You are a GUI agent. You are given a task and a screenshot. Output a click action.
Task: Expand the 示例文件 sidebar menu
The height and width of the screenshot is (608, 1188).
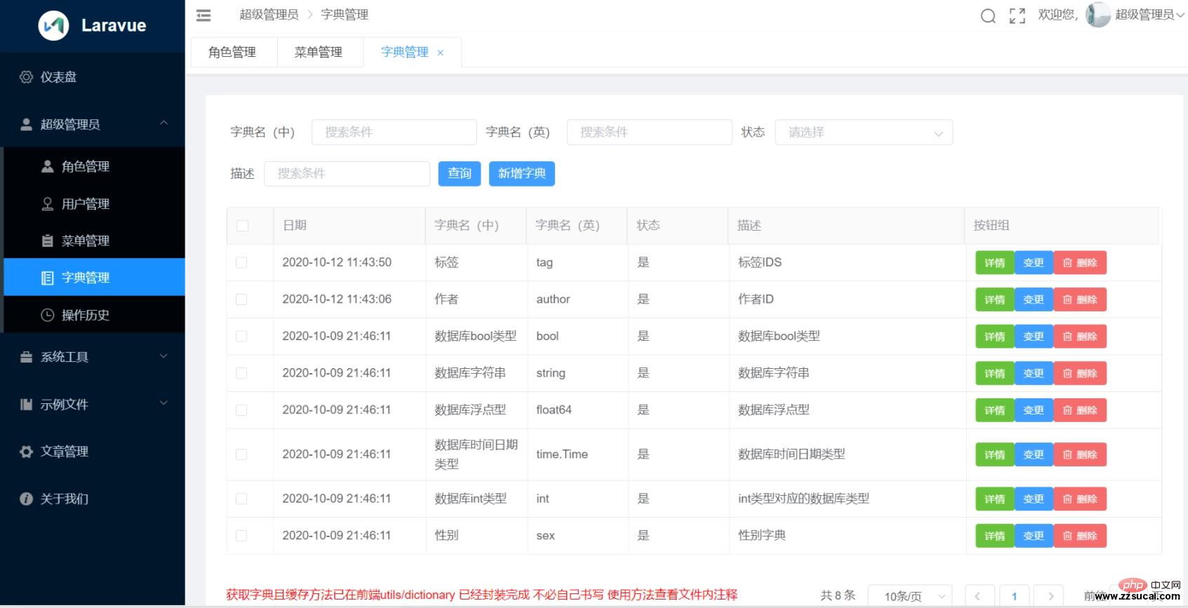coord(93,405)
